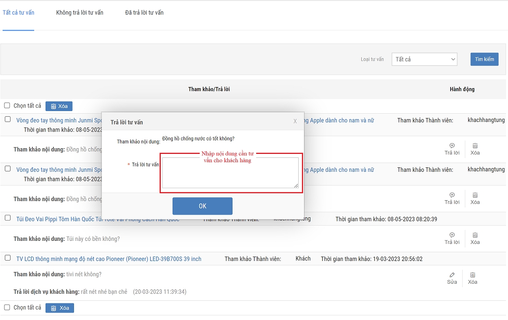
Task: Click the Trả lời tư vấn text area
Action: [x=230, y=175]
